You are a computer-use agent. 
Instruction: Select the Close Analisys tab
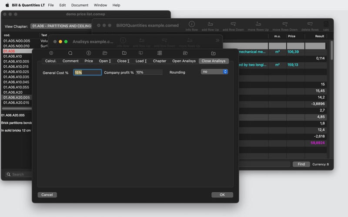(x=214, y=61)
